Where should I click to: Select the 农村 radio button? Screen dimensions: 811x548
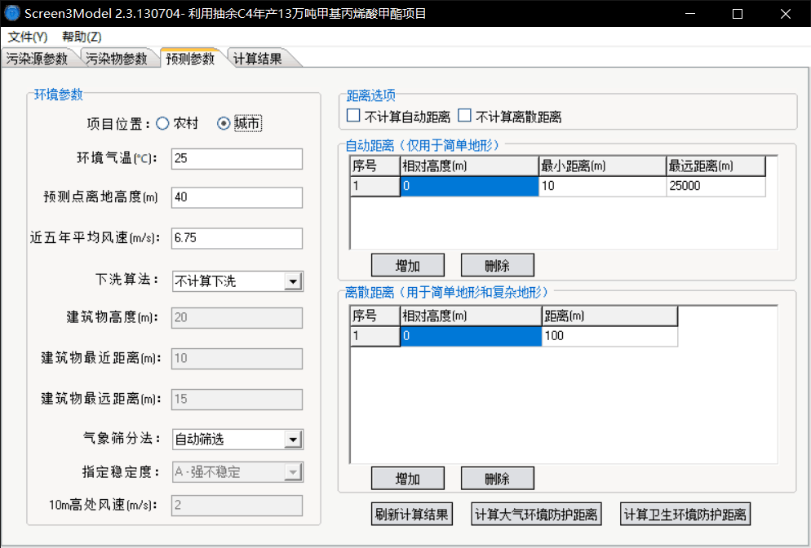pos(177,124)
